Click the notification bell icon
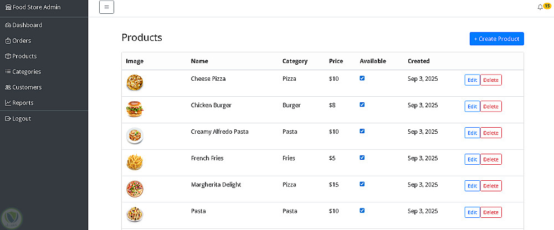The width and height of the screenshot is (554, 230). [x=540, y=7]
